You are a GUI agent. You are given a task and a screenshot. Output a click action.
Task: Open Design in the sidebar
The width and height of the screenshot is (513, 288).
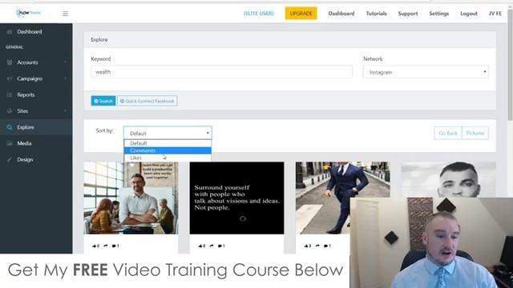(25, 160)
